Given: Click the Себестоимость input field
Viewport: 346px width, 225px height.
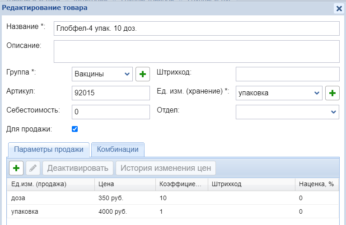Looking at the screenshot, I should pyautogui.click(x=111, y=112).
